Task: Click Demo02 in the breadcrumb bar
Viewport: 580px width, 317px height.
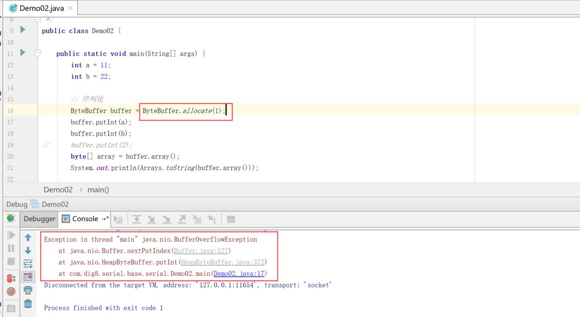Action: click(58, 189)
